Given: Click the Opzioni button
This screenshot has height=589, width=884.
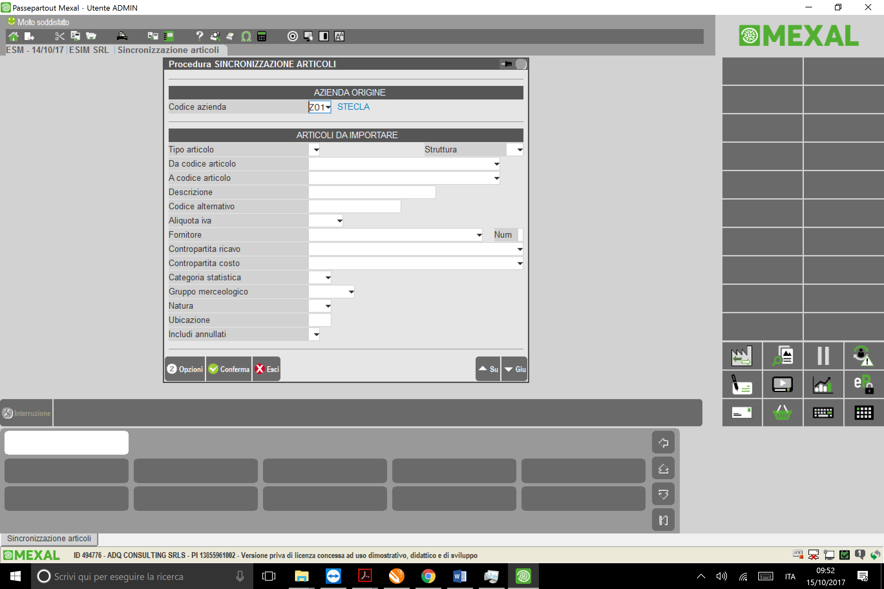Looking at the screenshot, I should click(x=185, y=369).
